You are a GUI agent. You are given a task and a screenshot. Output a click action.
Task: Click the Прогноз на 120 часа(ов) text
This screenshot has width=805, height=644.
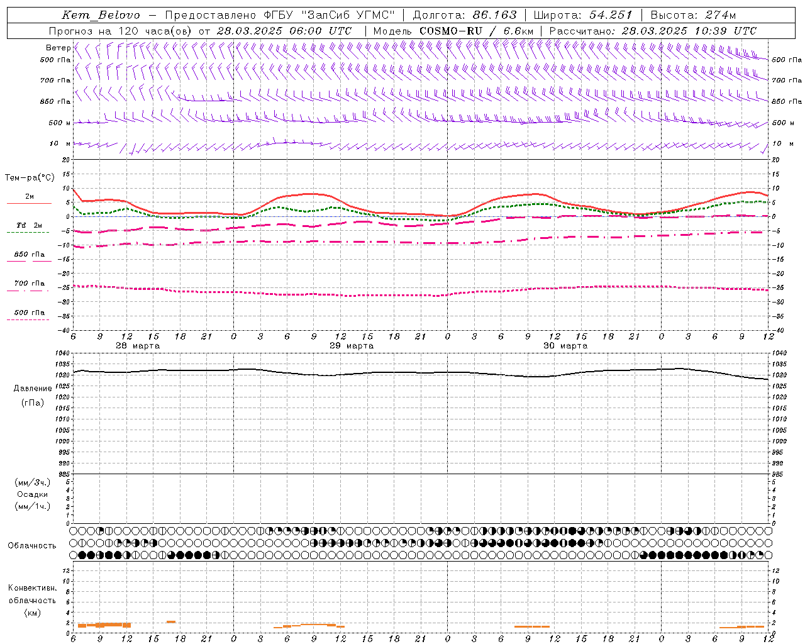pos(121,31)
